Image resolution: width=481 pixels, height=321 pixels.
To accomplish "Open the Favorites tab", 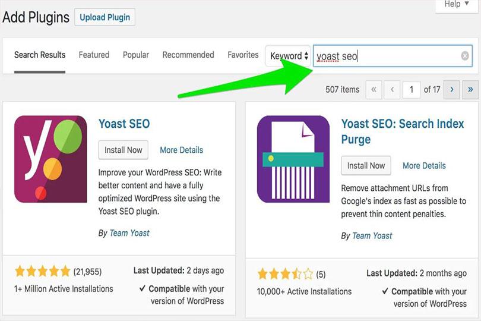I will [243, 55].
